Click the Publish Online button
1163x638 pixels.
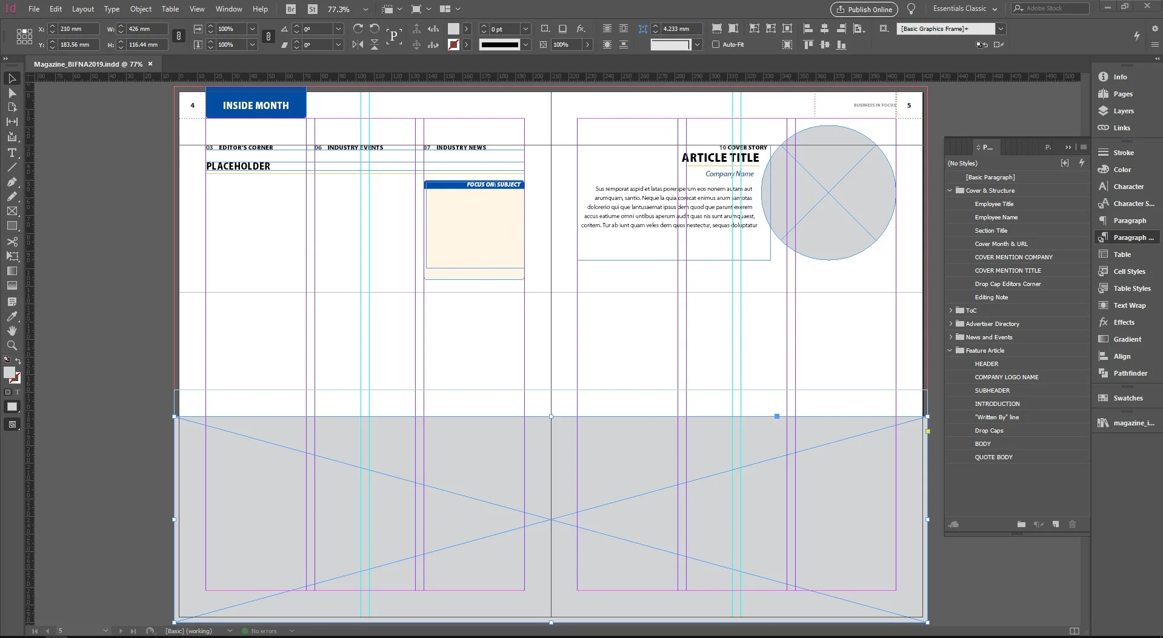click(864, 9)
